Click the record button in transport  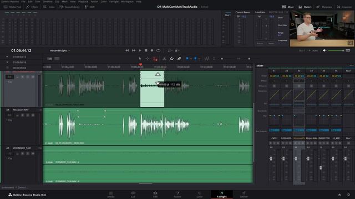(x=152, y=50)
